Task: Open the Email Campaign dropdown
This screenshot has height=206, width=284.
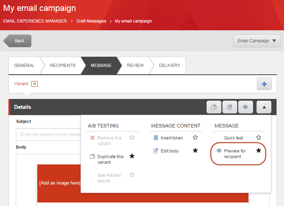Action: tap(257, 41)
